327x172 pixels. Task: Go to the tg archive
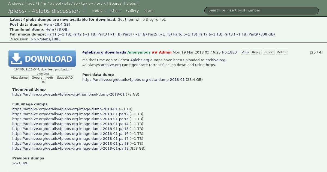pos(83,4)
